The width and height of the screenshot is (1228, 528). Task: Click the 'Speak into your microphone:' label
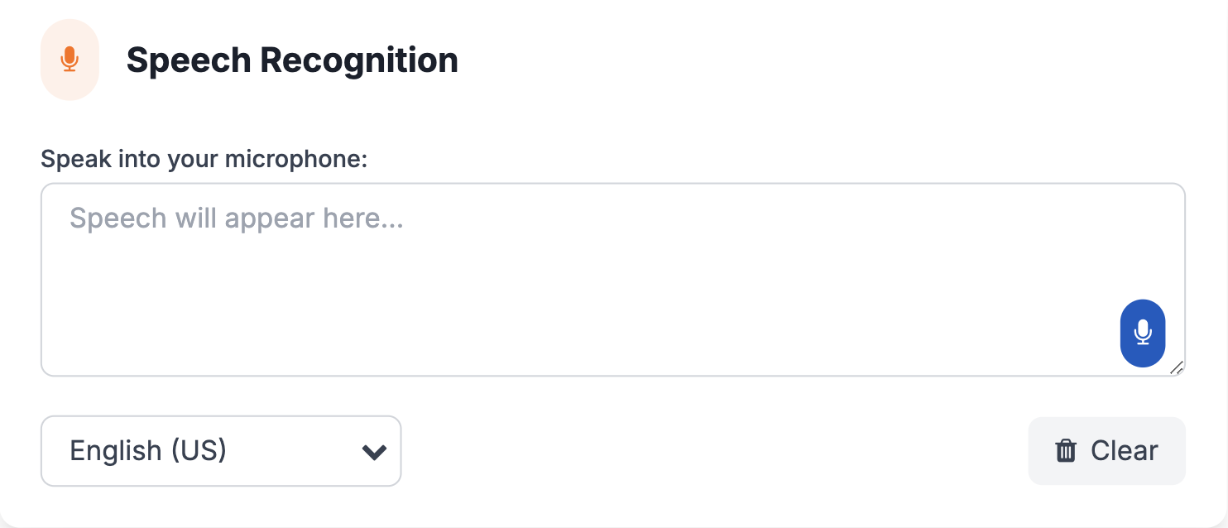click(204, 158)
